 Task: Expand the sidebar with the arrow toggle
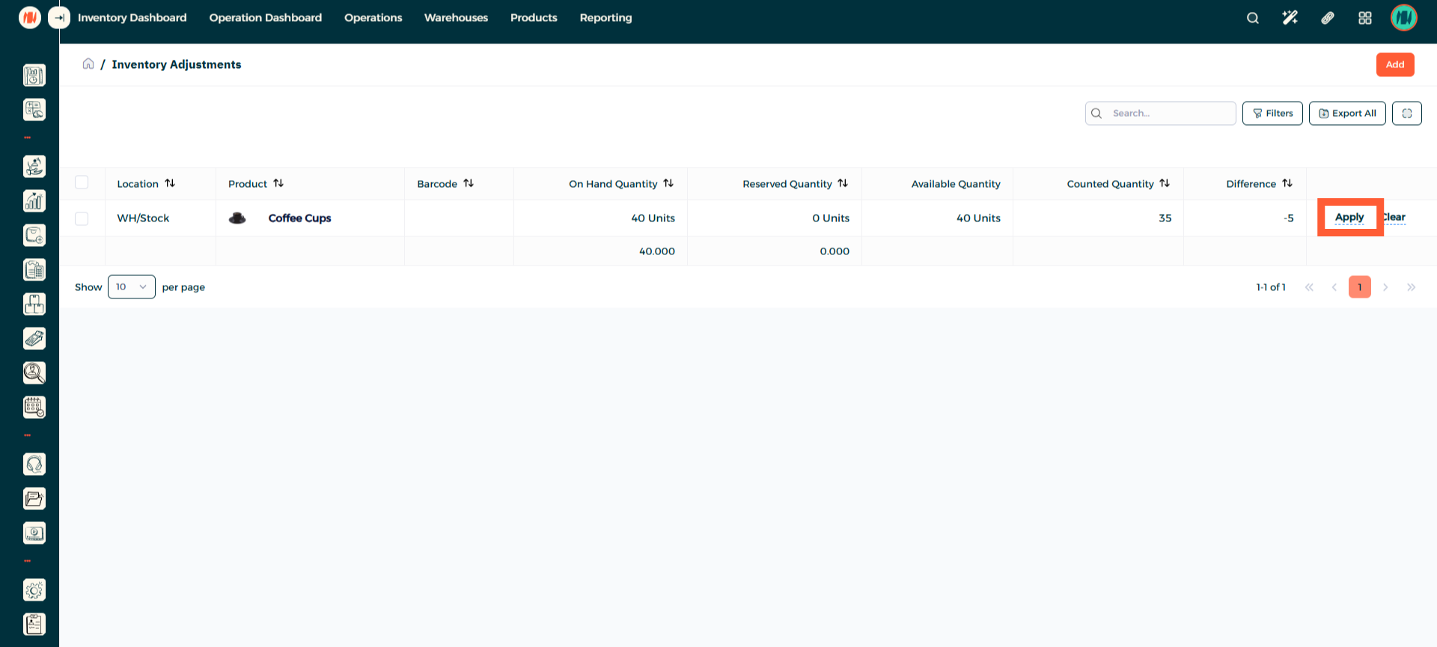(59, 18)
